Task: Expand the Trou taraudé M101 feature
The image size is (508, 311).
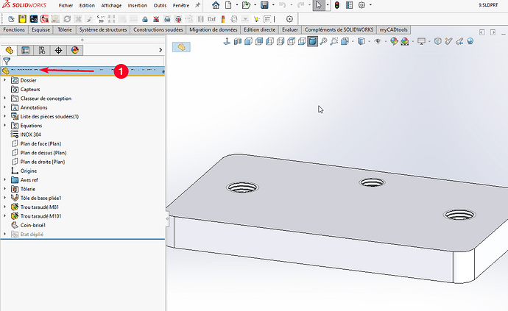Action: click(x=4, y=216)
